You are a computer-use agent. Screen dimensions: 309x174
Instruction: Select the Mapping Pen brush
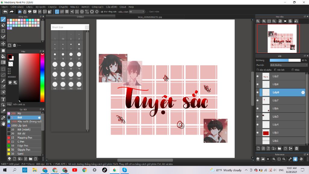point(24,138)
